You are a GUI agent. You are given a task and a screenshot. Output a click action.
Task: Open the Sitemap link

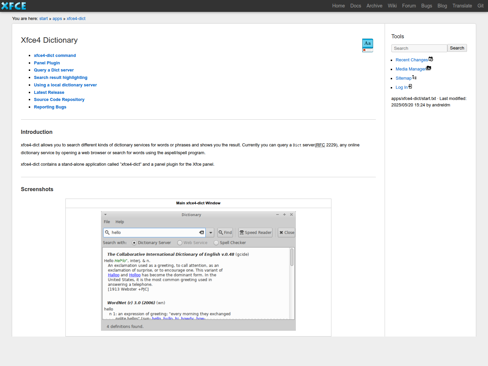404,78
